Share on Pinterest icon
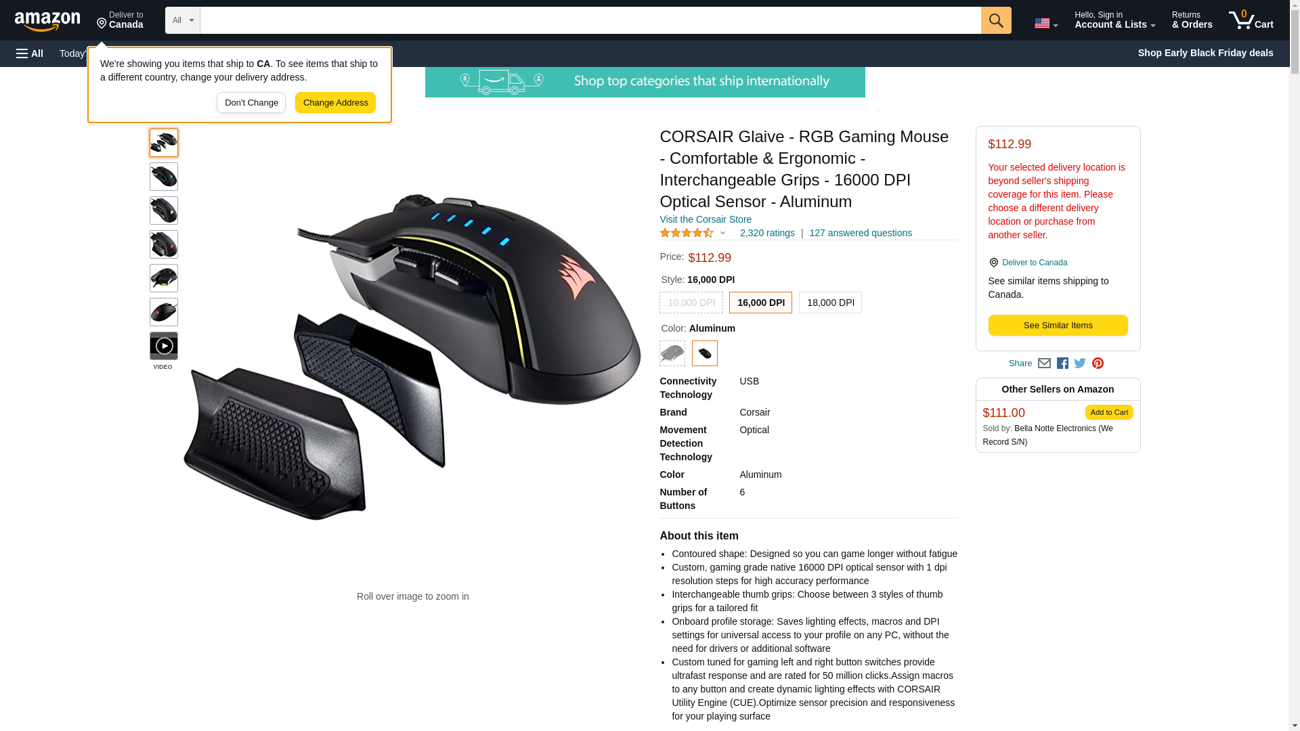Image resolution: width=1300 pixels, height=731 pixels. tap(1098, 363)
